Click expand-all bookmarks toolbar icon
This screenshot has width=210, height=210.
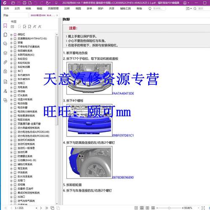(13, 26)
